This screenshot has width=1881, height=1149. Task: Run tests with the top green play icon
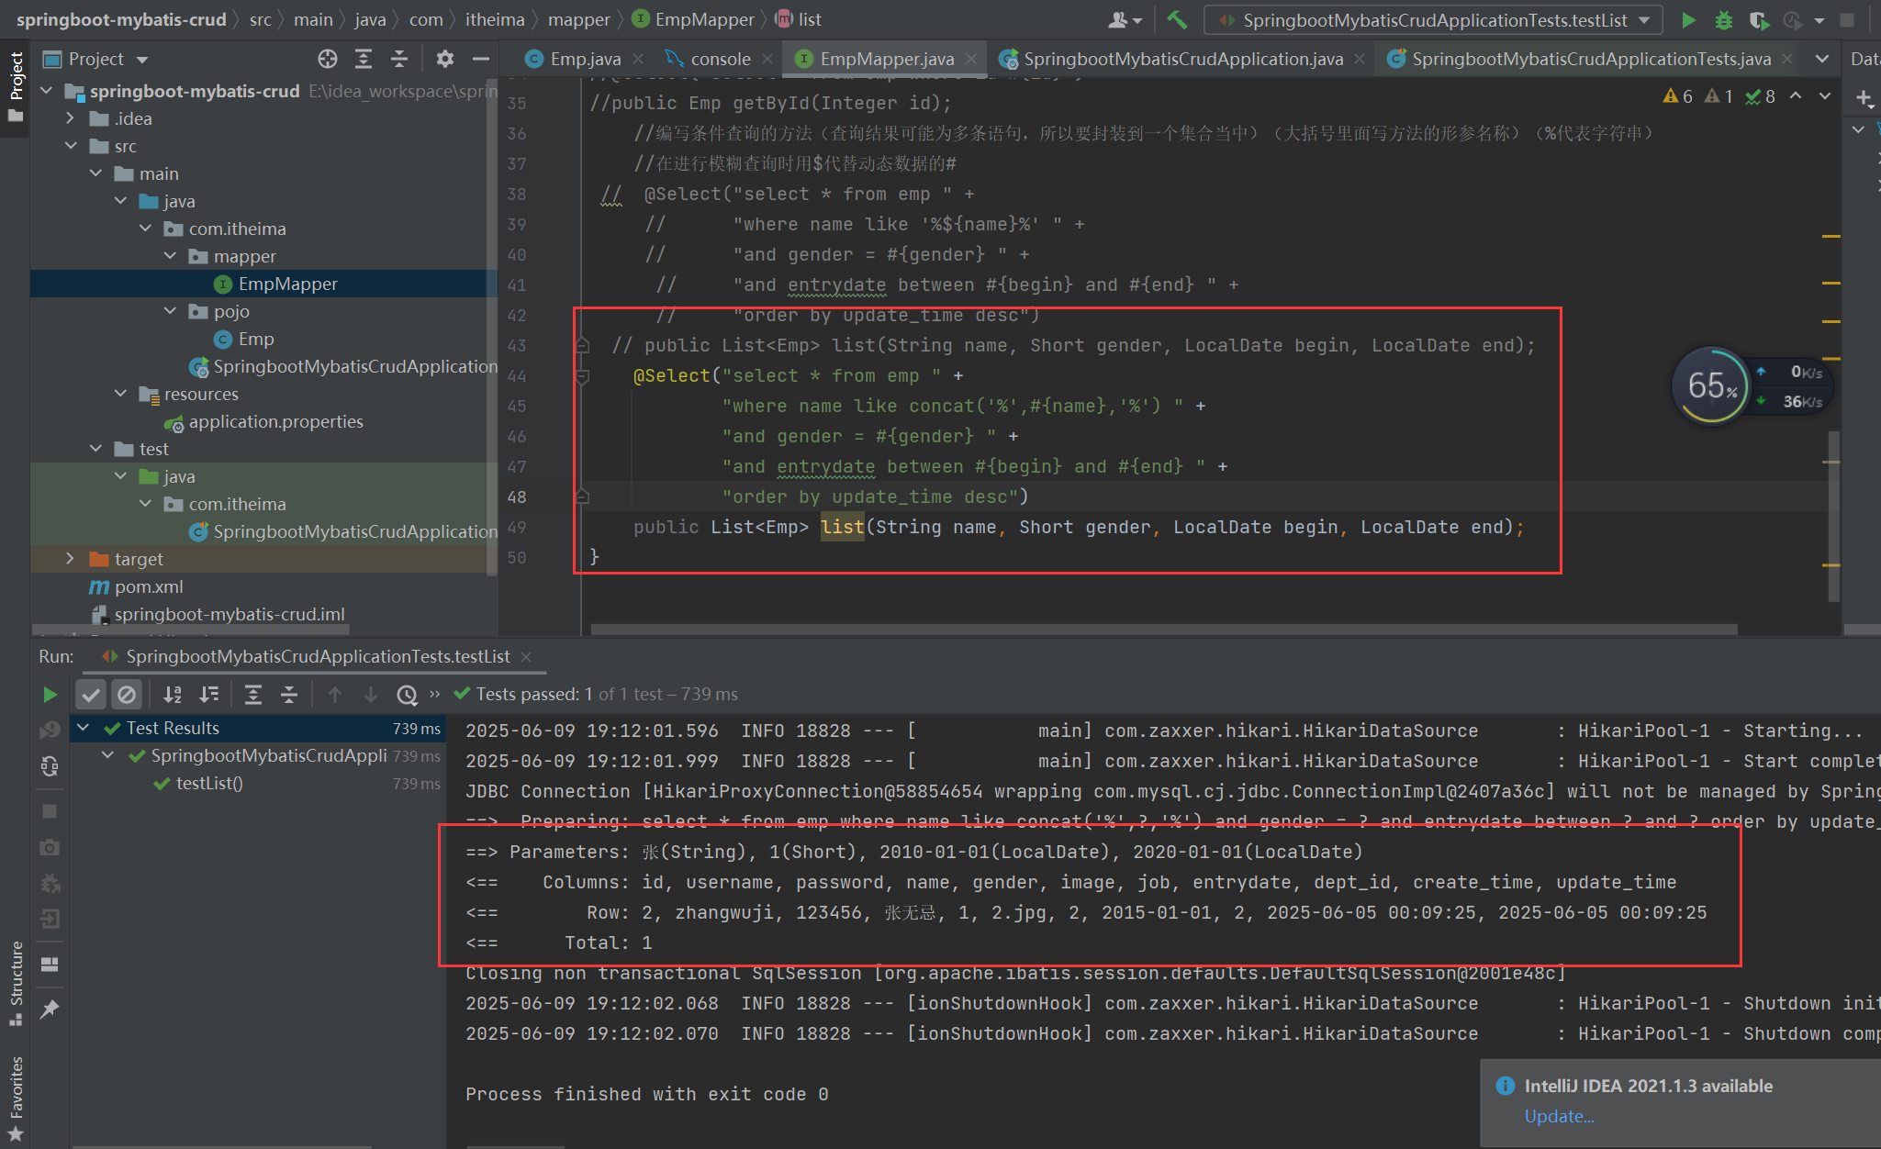[x=1687, y=19]
